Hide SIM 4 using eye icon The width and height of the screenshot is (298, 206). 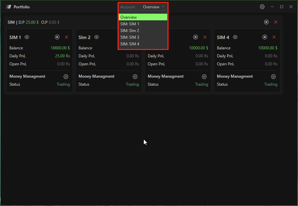pyautogui.click(x=235, y=37)
